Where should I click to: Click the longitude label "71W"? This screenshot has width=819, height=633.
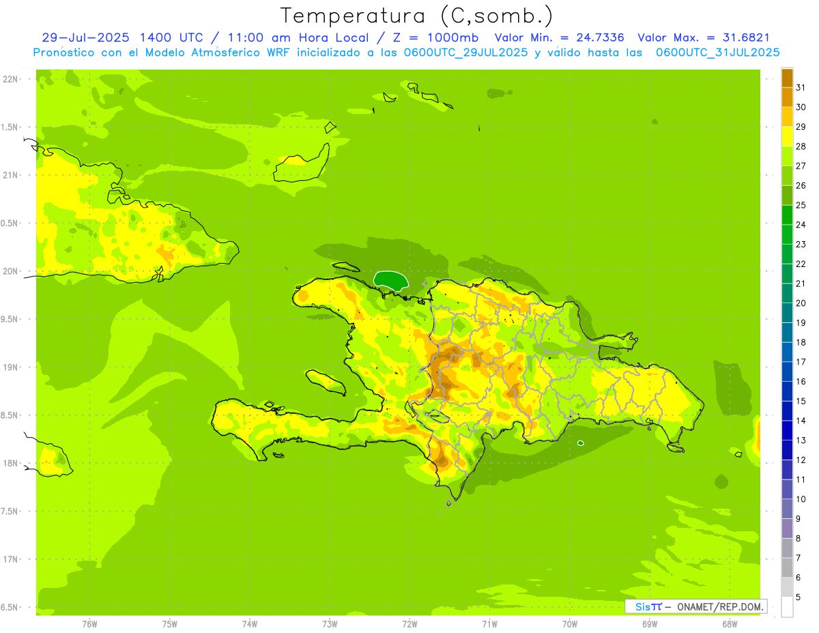[489, 624]
